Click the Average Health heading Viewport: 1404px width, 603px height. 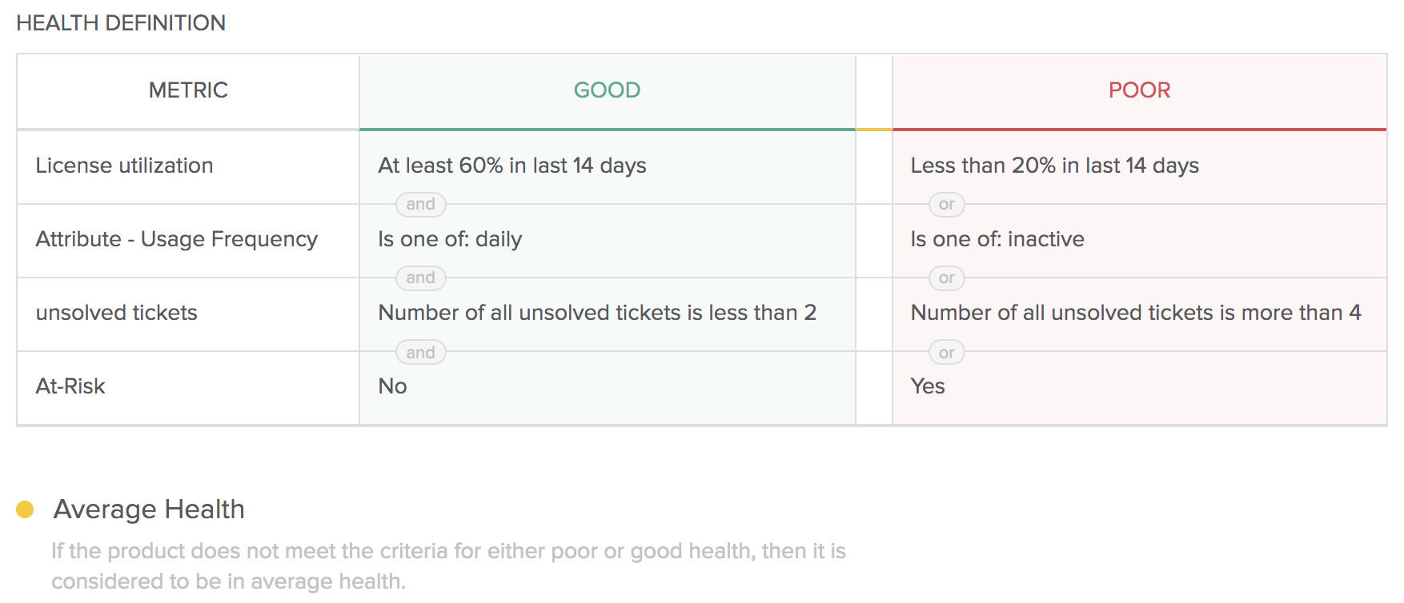[149, 509]
